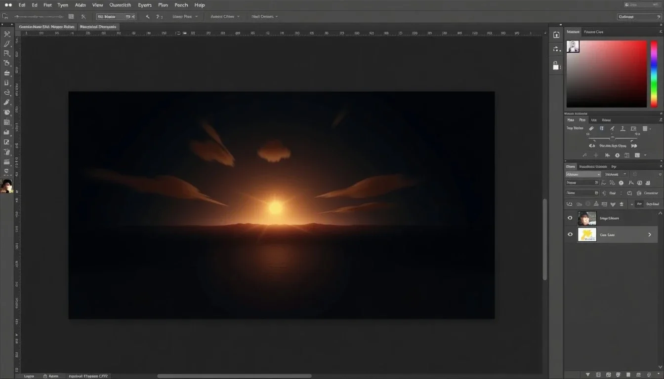Open grid dropdown at brush panel icon row end
Viewport: 664px width, 379px height.
(x=647, y=128)
